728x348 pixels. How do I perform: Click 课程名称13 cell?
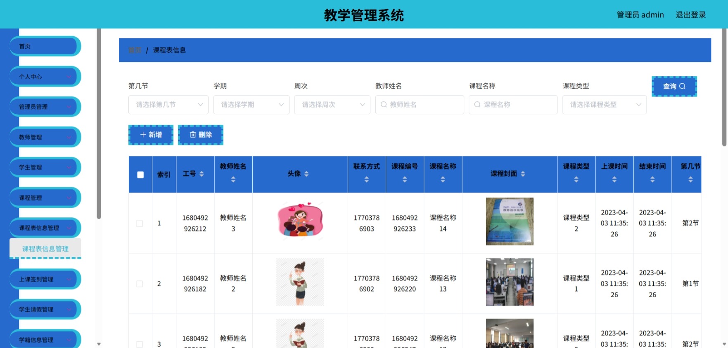443,284
